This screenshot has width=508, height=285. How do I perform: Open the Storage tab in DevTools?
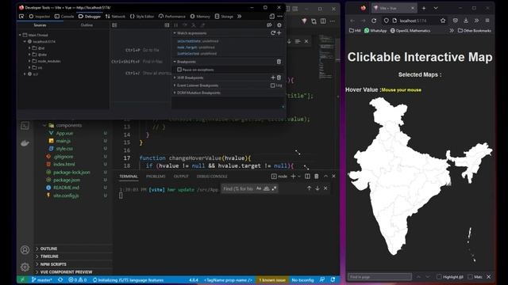[224, 16]
